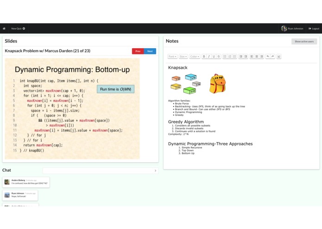Click the Dynamic Programming slide image
The height and width of the screenshot is (229, 322).
[x=72, y=108]
